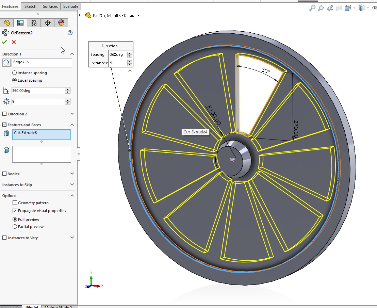Open the Hide/Show Items eye icon
The width and height of the screenshot is (377, 308).
tap(374, 8)
